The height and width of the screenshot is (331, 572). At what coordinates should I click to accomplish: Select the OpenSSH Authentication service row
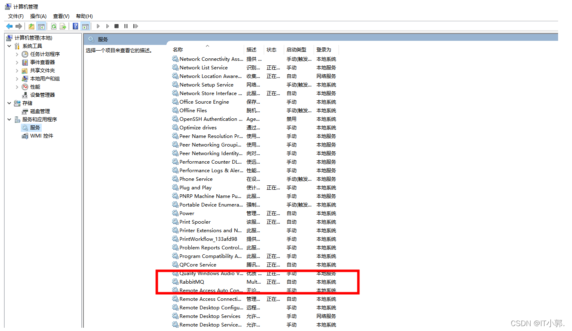[255, 119]
